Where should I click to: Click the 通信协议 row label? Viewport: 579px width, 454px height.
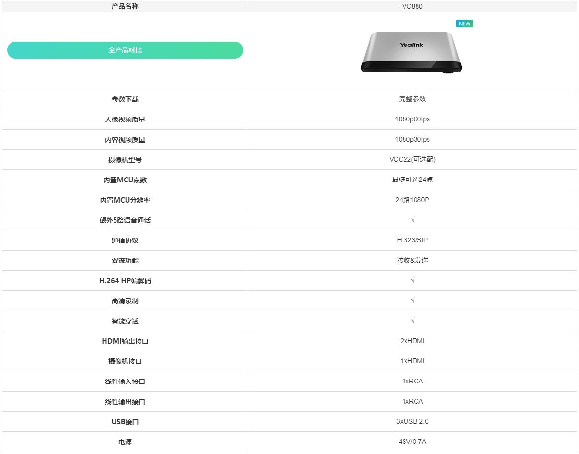point(125,240)
